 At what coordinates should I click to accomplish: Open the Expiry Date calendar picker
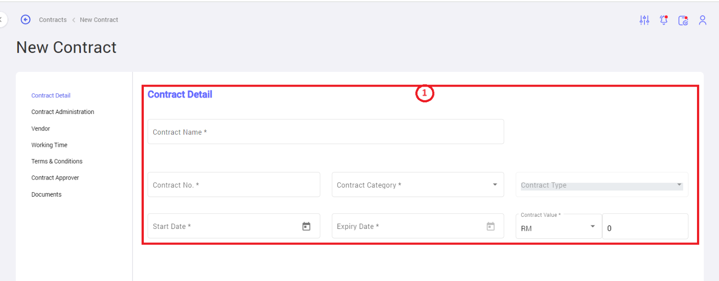491,226
